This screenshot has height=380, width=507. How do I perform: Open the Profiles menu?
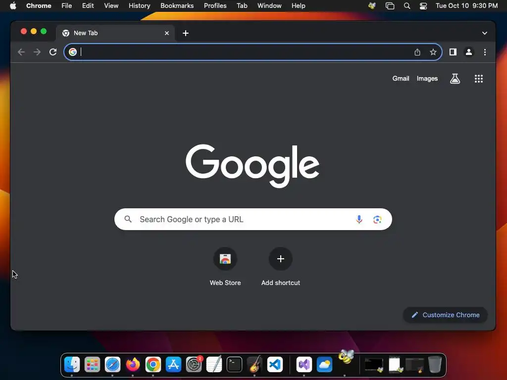pyautogui.click(x=215, y=6)
